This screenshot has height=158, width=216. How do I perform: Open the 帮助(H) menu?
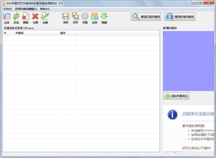click(x=45, y=9)
